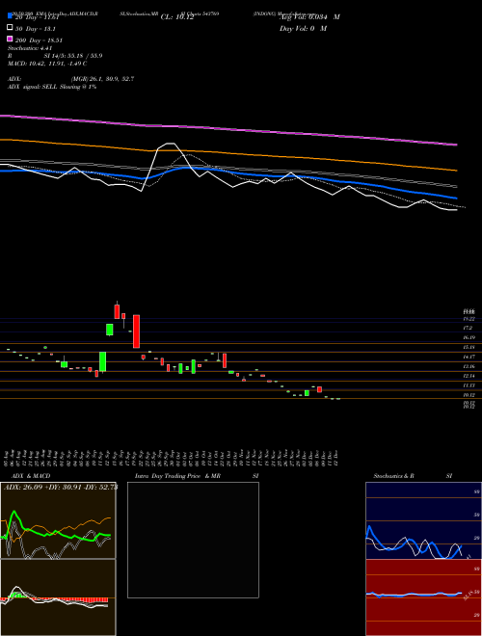Click the 14.17 price axis label

tap(469, 357)
